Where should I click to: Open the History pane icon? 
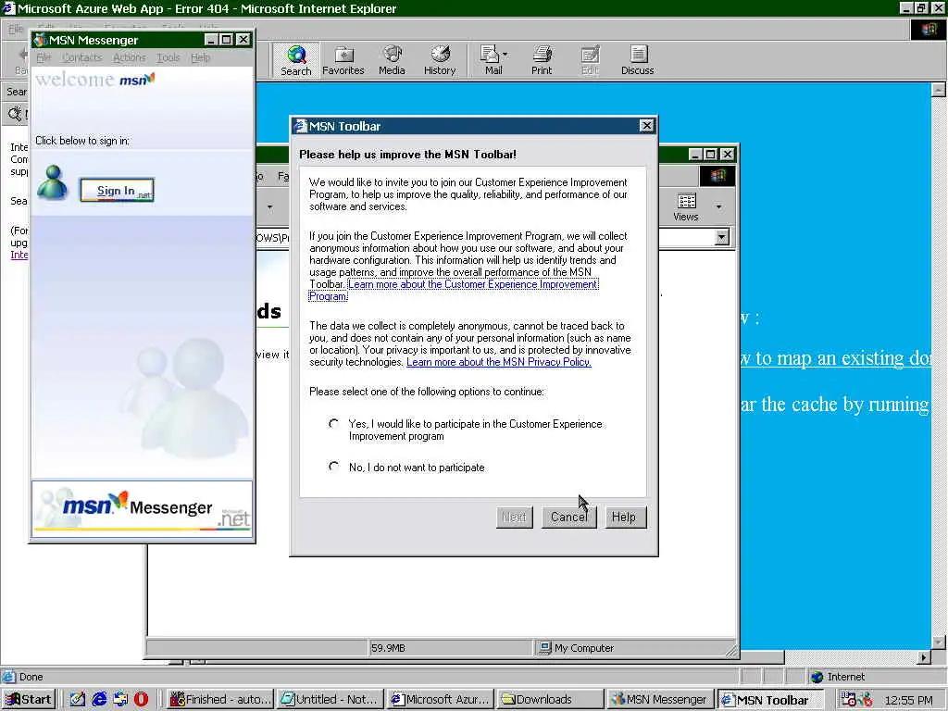point(440,60)
